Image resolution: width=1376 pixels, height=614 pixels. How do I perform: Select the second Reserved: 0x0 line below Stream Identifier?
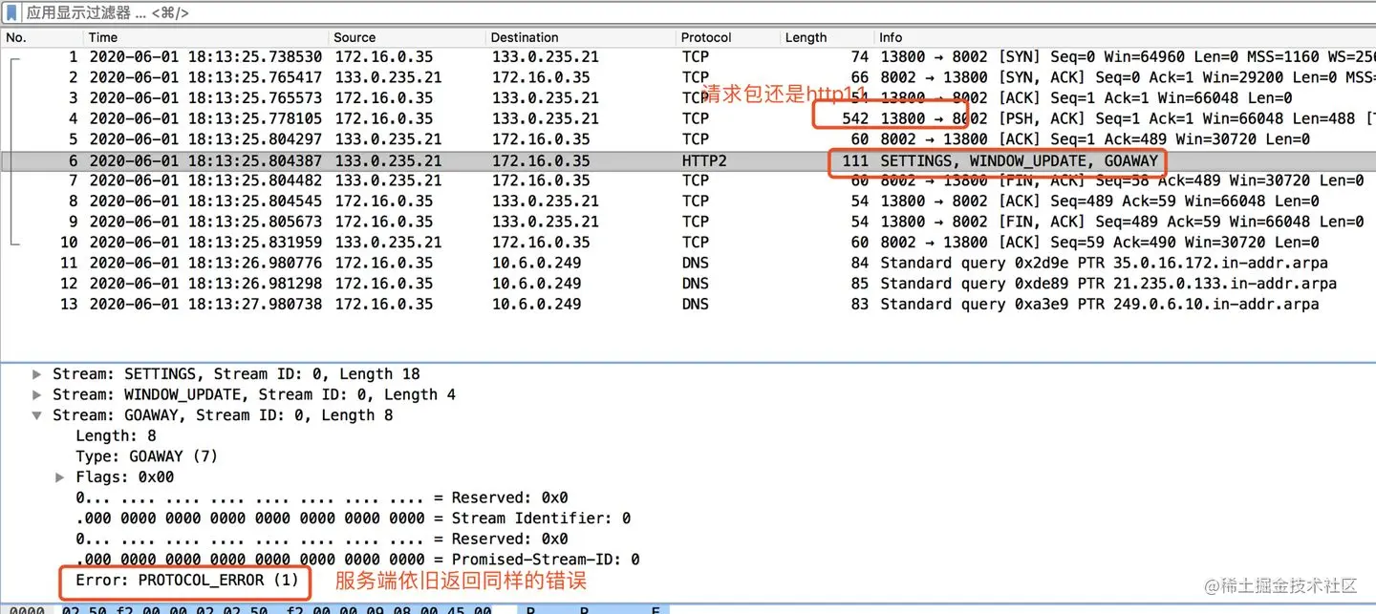(322, 540)
